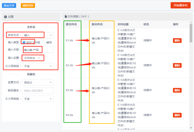Click the 新拓展名 input field
This screenshot has height=132, width=194.
point(38,90)
